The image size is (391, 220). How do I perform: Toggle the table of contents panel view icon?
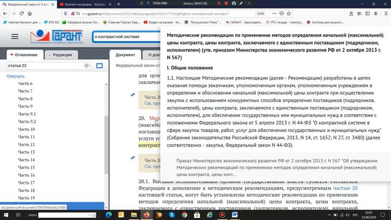[100, 65]
